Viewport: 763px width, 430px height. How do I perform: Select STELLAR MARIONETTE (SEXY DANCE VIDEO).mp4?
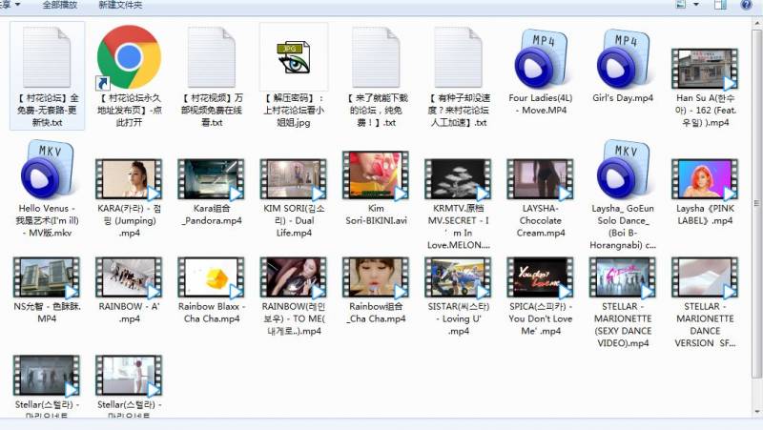[x=623, y=302]
